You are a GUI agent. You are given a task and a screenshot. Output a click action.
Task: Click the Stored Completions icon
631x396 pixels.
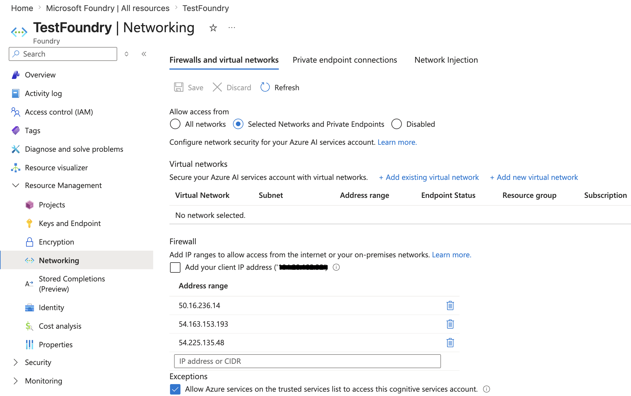click(x=29, y=284)
